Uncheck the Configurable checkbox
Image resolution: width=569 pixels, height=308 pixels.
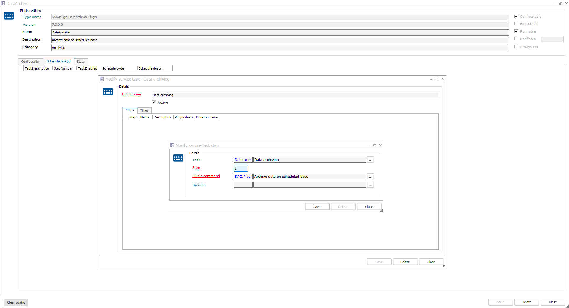tap(516, 17)
